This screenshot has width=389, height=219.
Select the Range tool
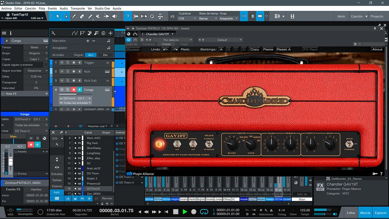66,16
